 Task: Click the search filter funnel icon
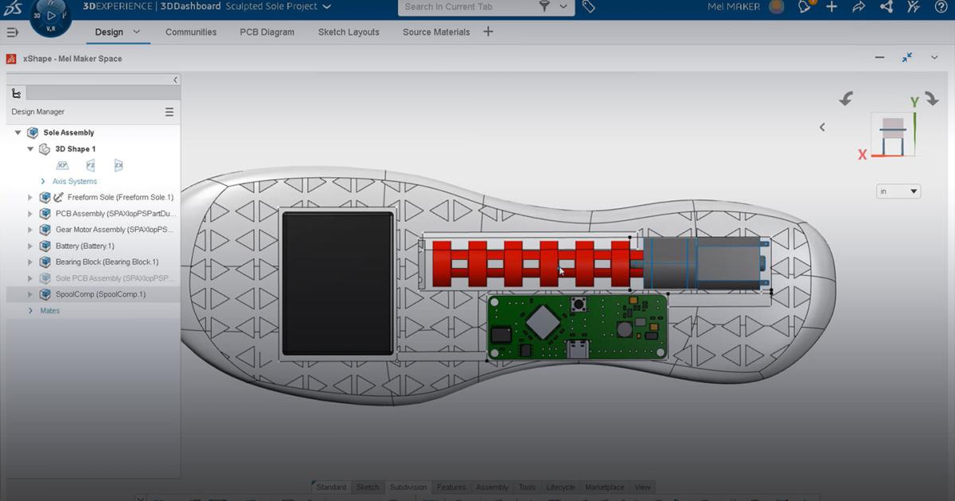(x=546, y=7)
